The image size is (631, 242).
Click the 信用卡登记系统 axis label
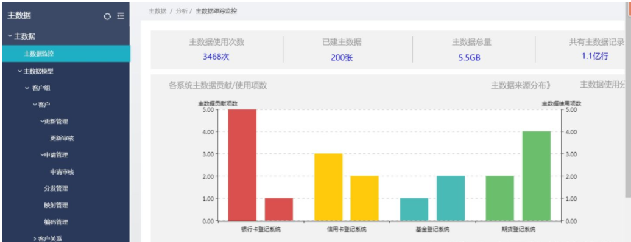[347, 230]
